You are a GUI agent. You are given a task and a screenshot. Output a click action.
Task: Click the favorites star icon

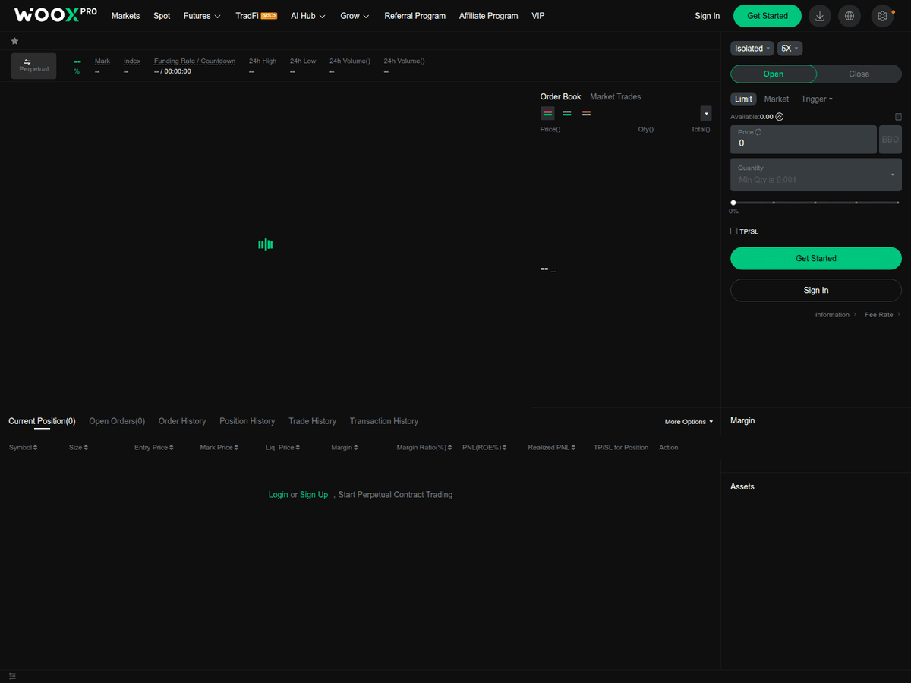[x=14, y=41]
